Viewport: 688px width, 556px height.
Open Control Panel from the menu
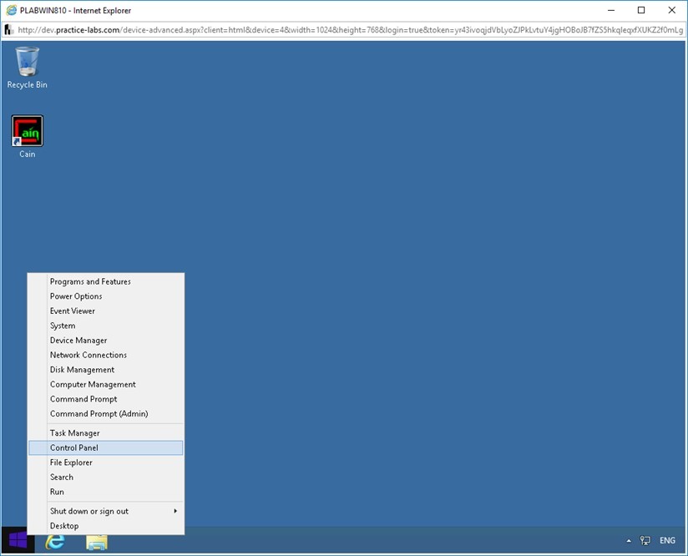point(73,447)
